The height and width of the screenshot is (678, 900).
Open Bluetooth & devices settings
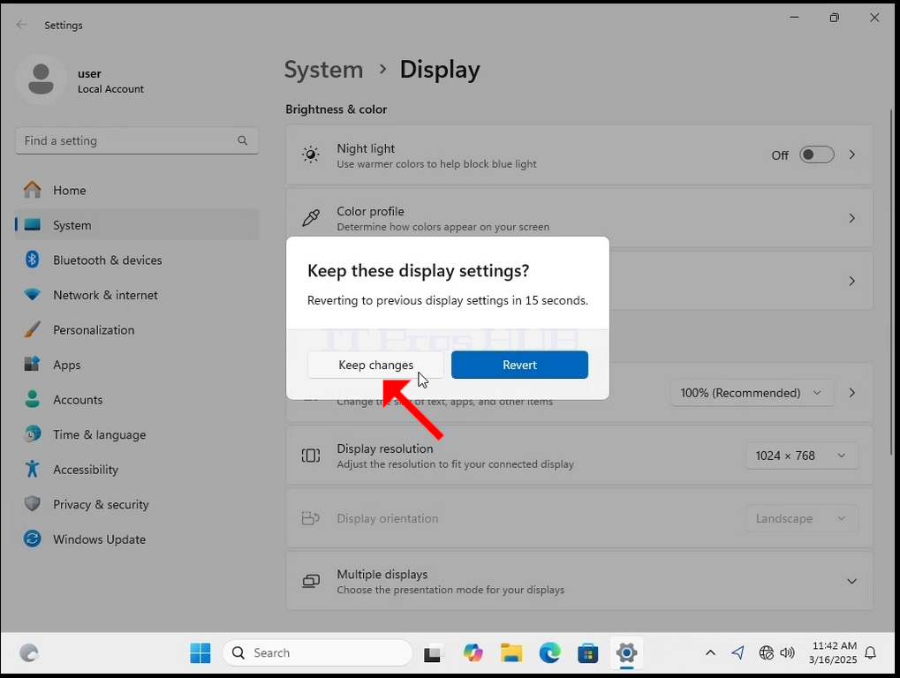(x=137, y=260)
